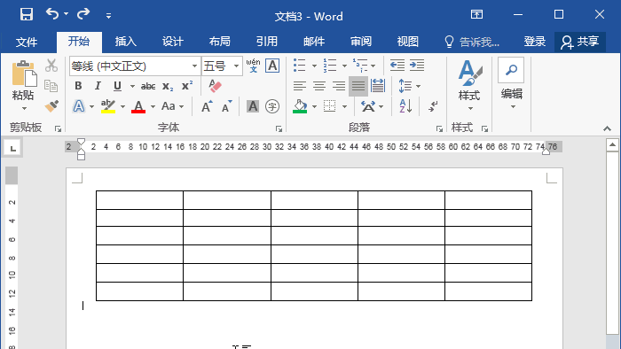621x349 pixels.
Task: Increase font size with the large A
Action: point(207,106)
